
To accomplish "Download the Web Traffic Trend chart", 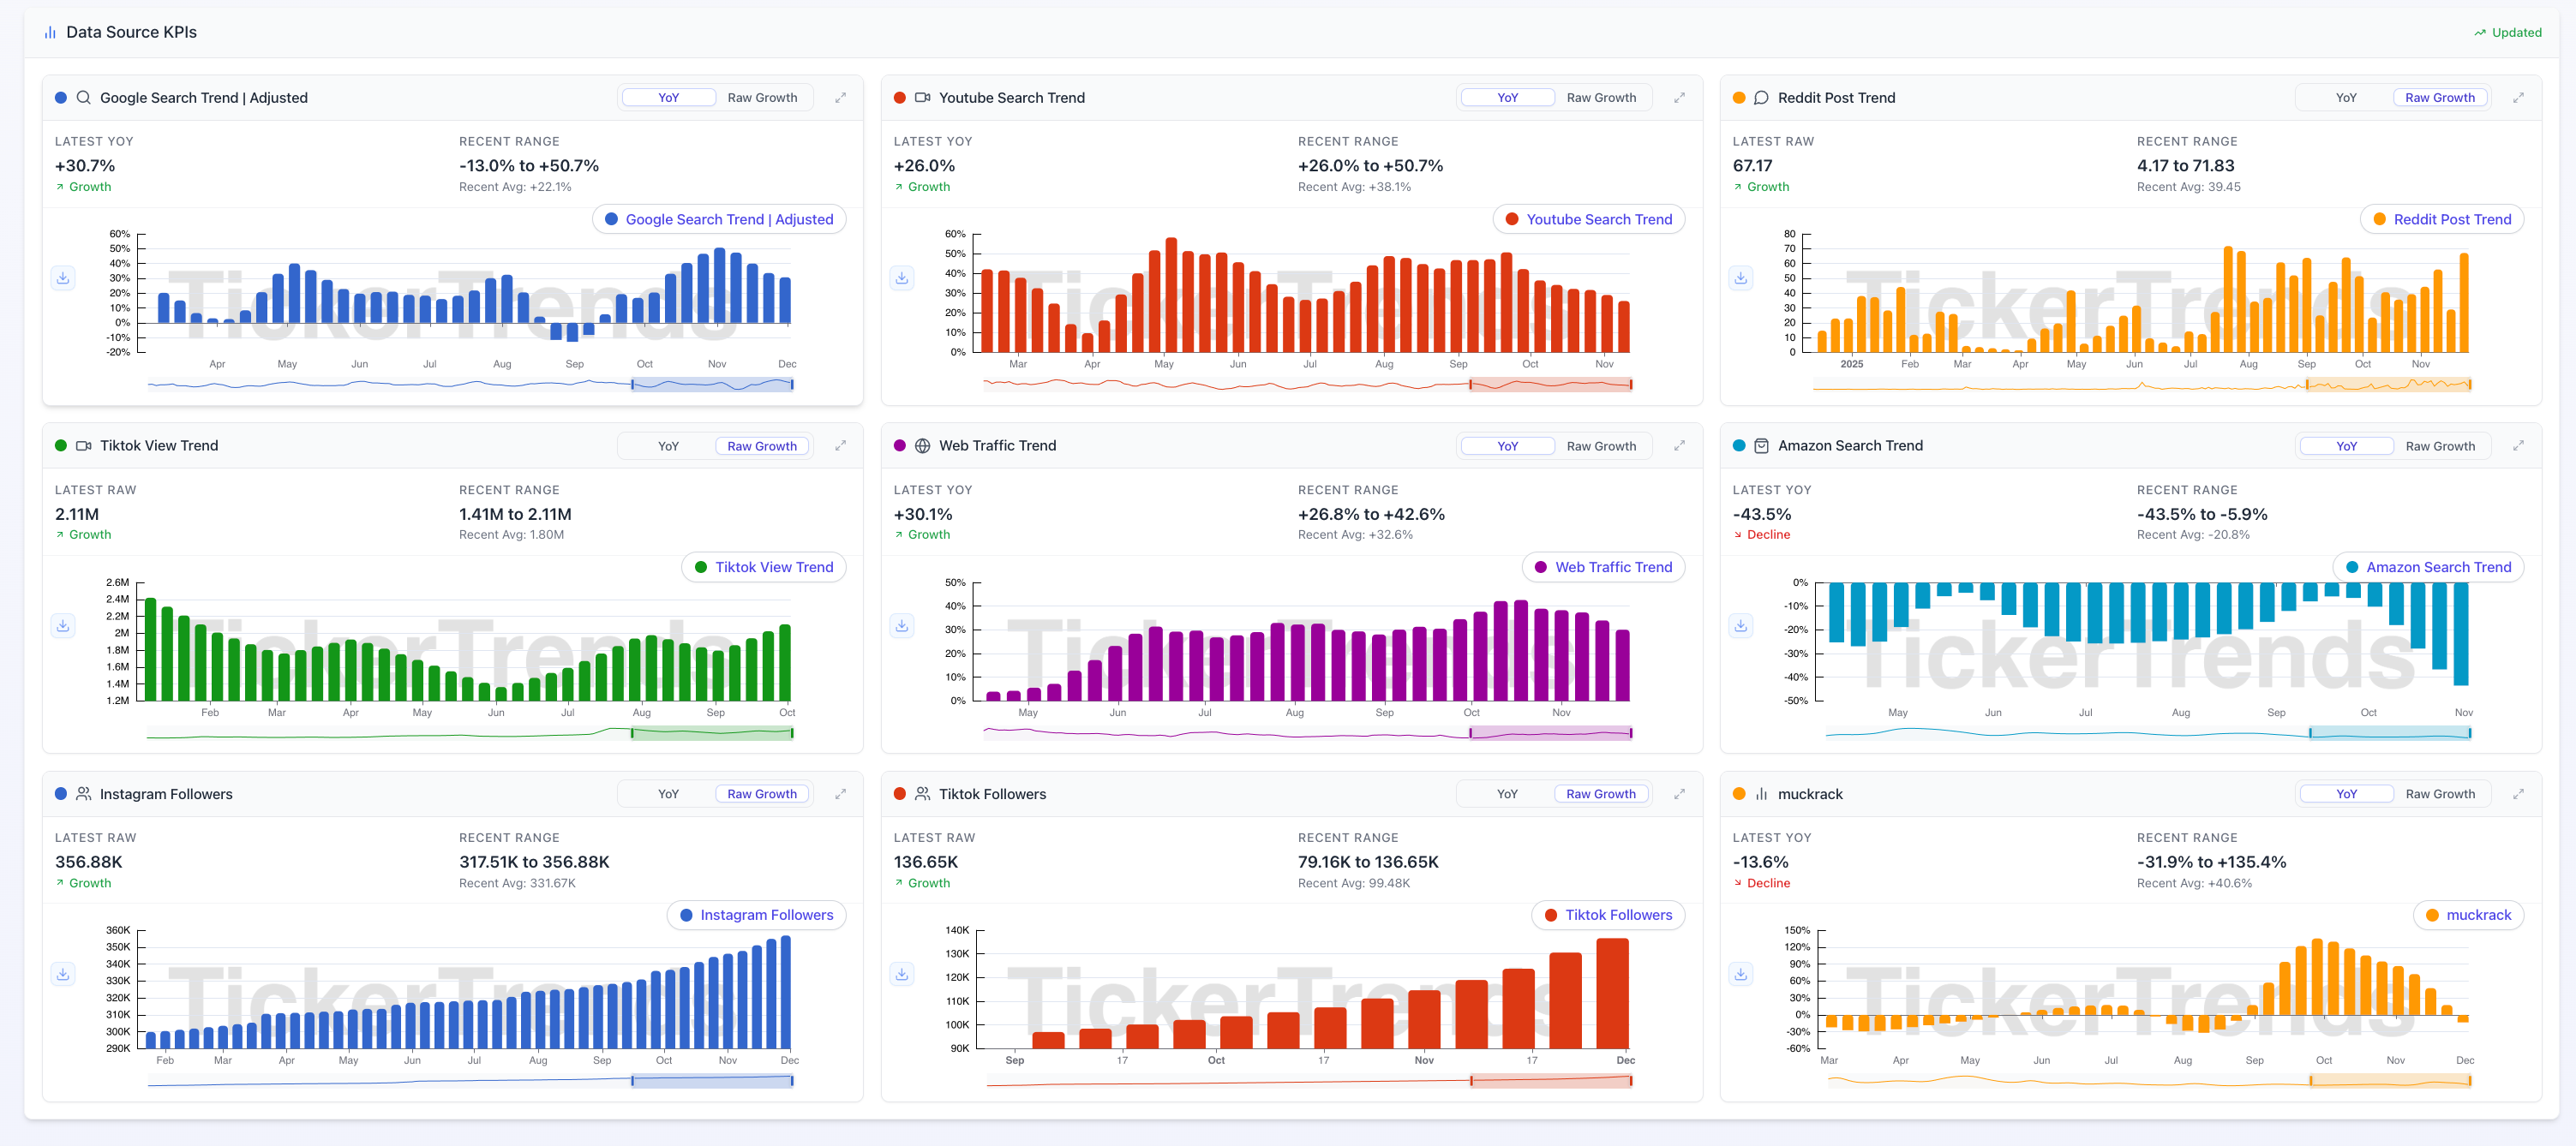I will click(x=902, y=625).
